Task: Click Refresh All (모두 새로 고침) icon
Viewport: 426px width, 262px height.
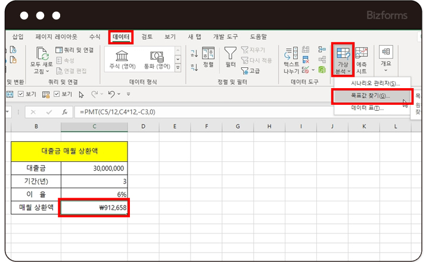Action: 42,53
